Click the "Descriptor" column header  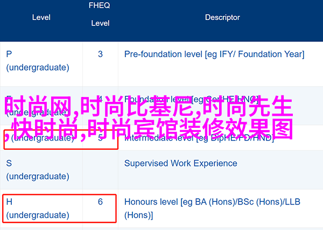point(222,18)
